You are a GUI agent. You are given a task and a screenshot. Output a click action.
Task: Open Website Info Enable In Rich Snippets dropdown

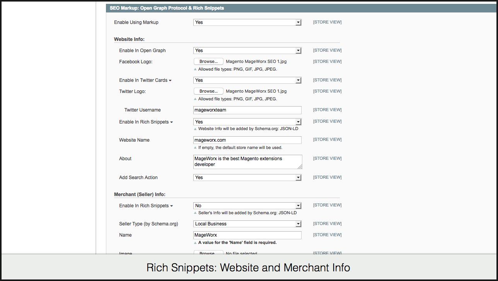[x=247, y=122]
